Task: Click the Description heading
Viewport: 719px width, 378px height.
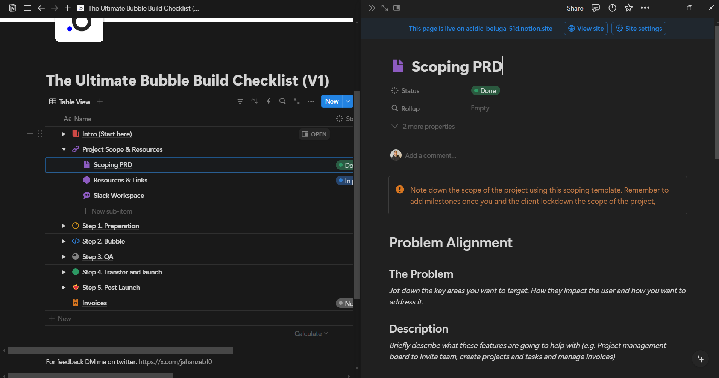Action: pyautogui.click(x=419, y=329)
